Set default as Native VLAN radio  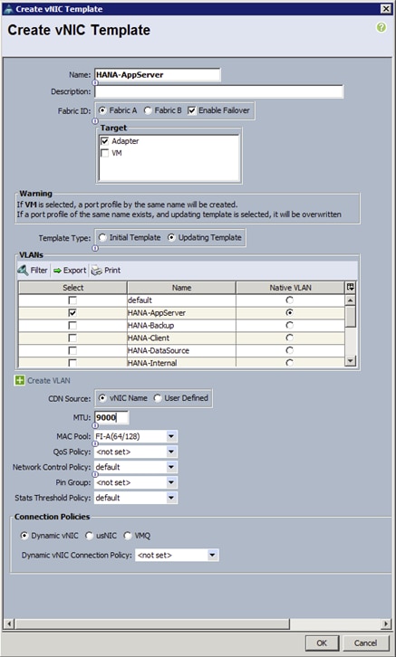289,300
